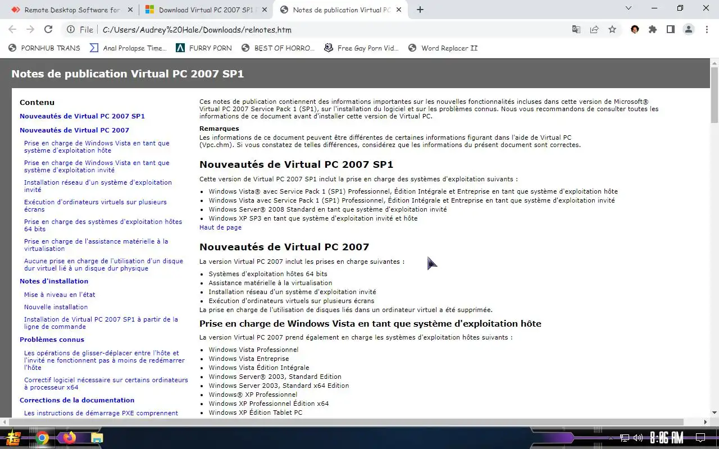Open Chrome from the taskbar
Image resolution: width=719 pixels, height=449 pixels.
tap(42, 438)
